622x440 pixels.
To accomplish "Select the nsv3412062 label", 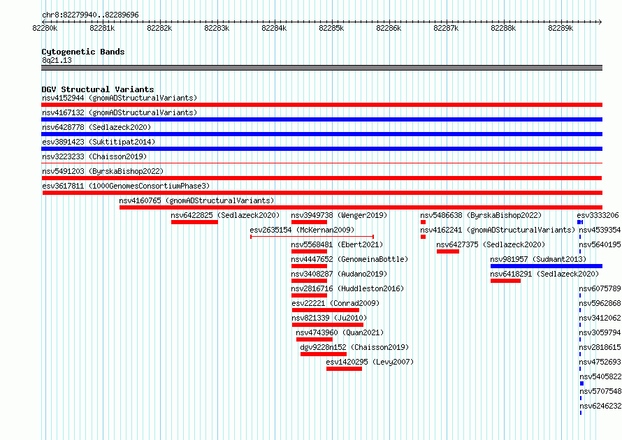I will (x=600, y=318).
